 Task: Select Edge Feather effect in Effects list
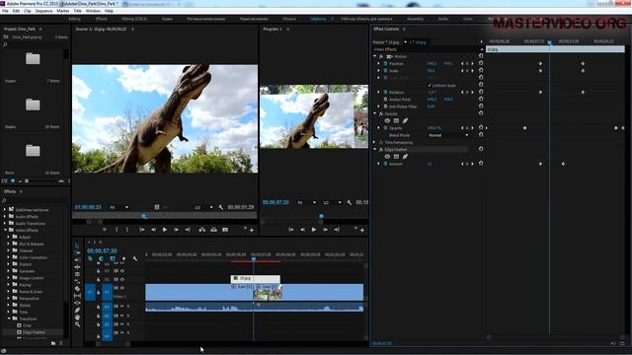click(x=34, y=332)
